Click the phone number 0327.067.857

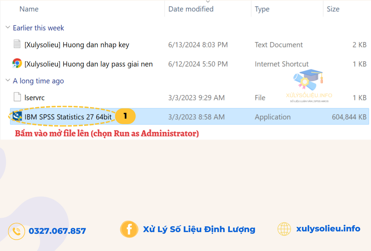[57, 231]
